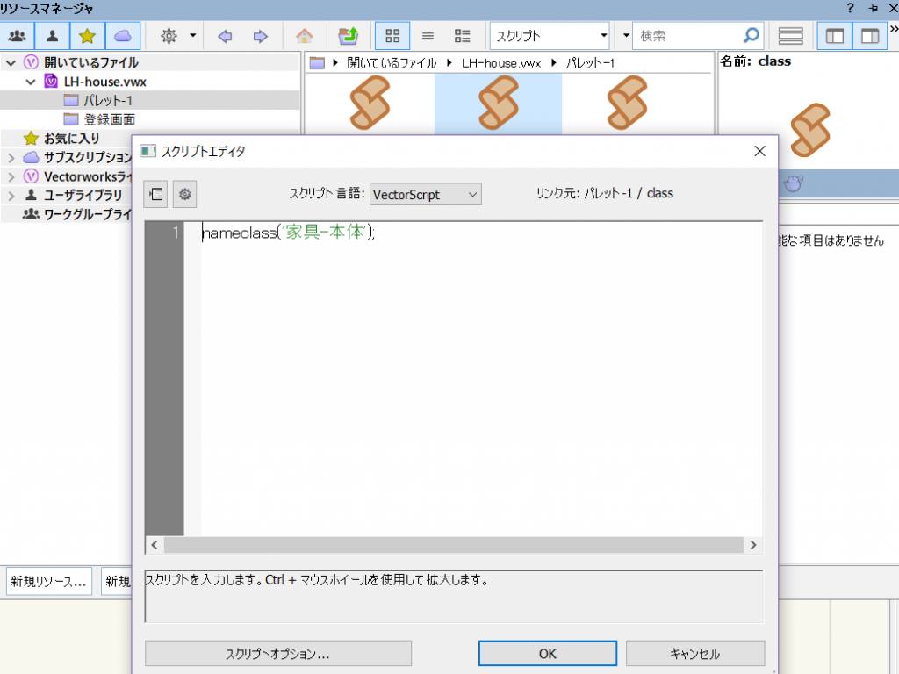Click the insert parameter icon in script editor
The image size is (899, 674).
tap(157, 194)
